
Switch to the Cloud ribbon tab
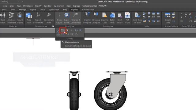point(42,9)
